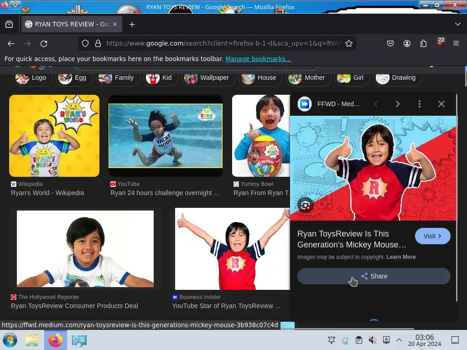Open the Firefox account icon
This screenshot has width=467, height=350.
coord(407,43)
